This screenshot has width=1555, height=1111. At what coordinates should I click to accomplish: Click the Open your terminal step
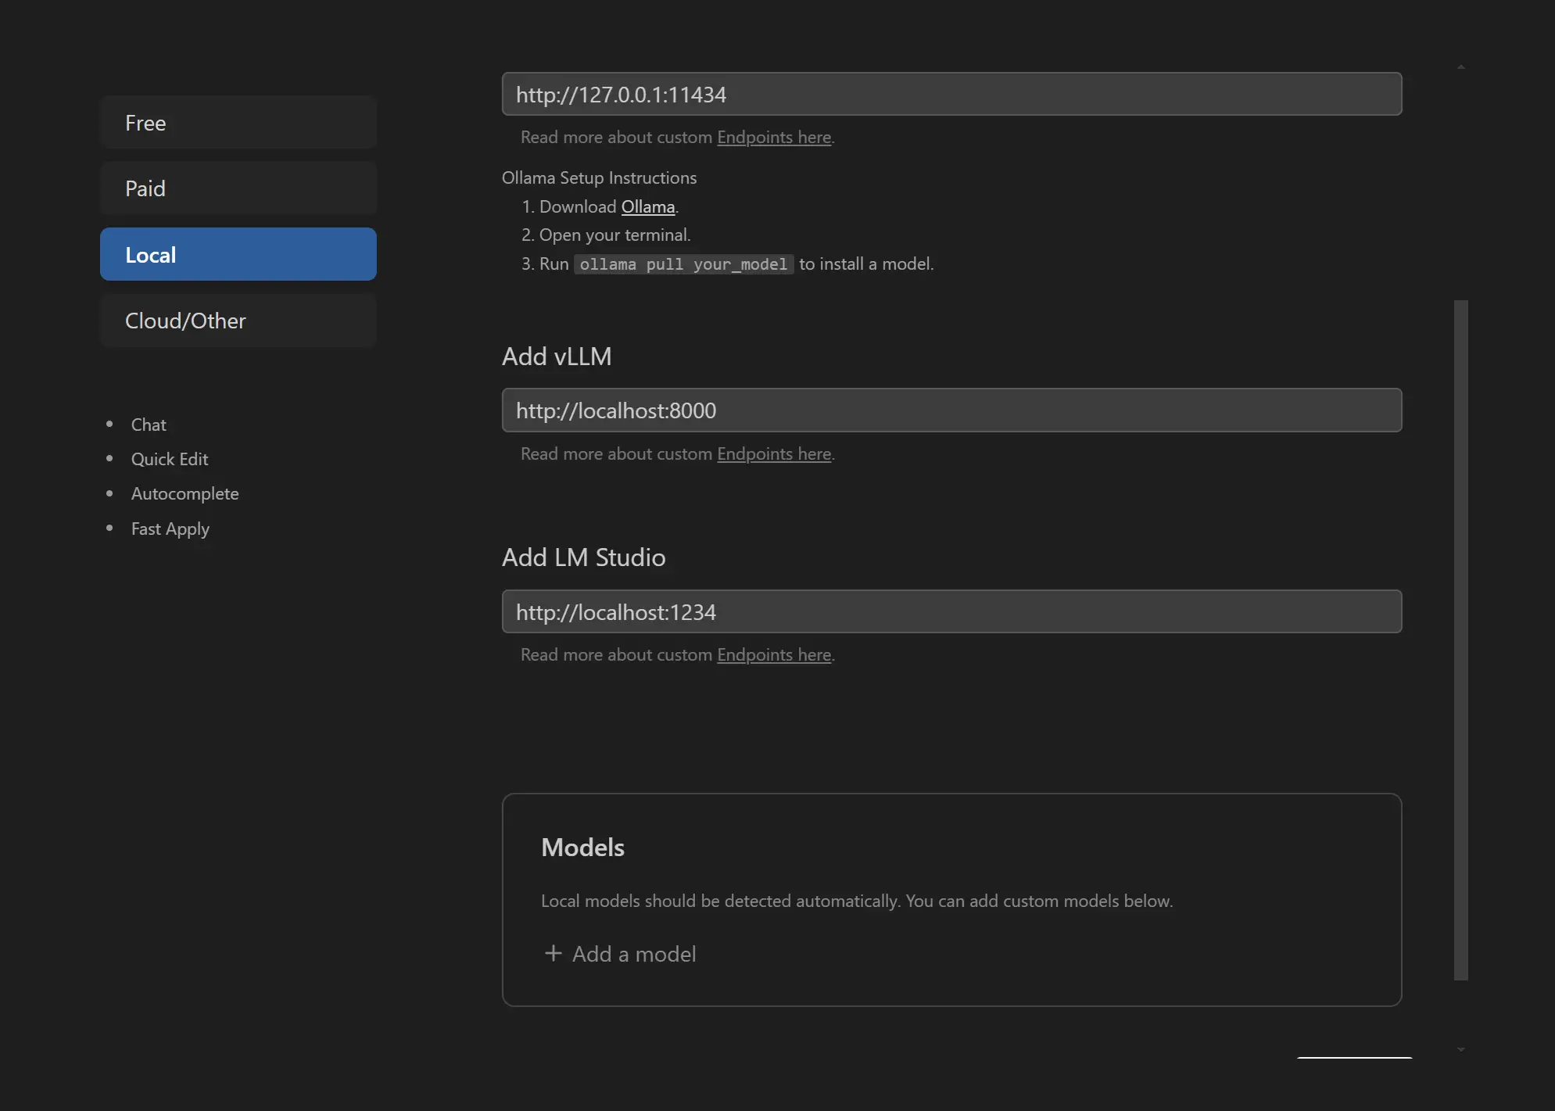614,235
